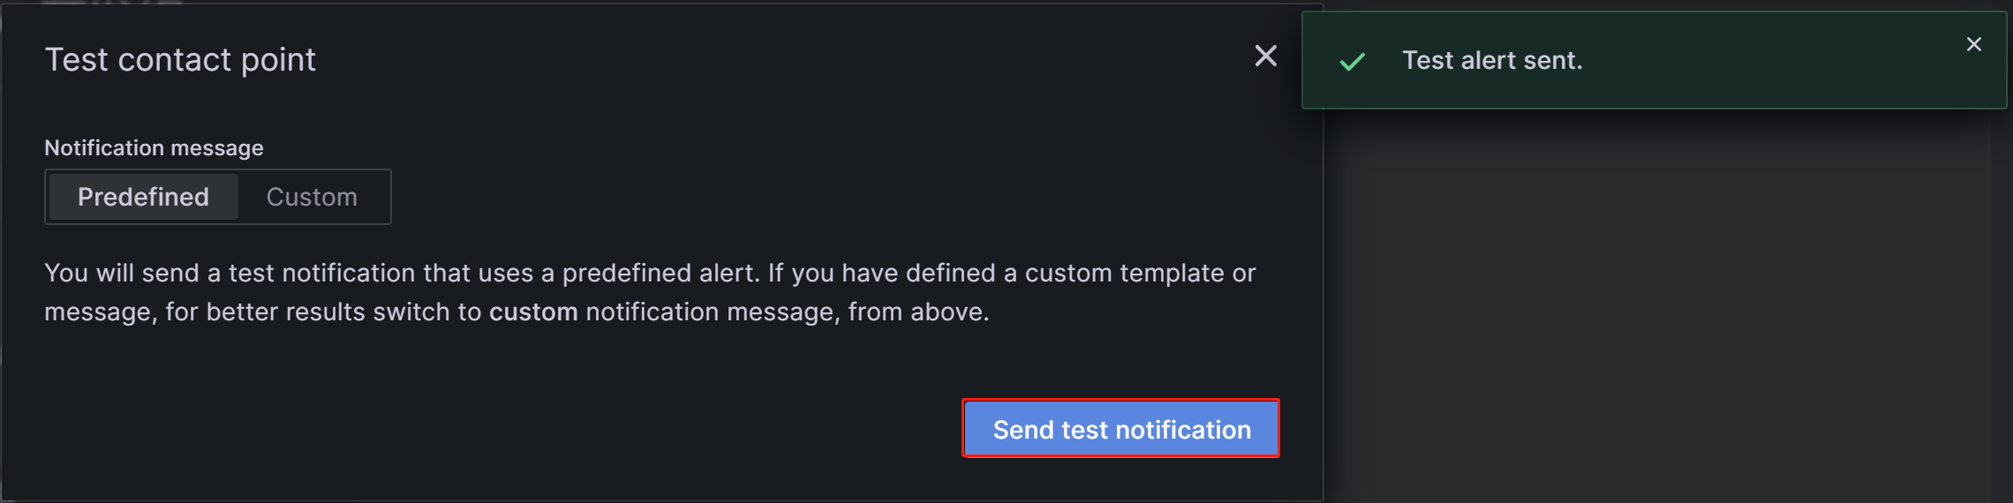Click the Test contact point heading

(x=180, y=60)
